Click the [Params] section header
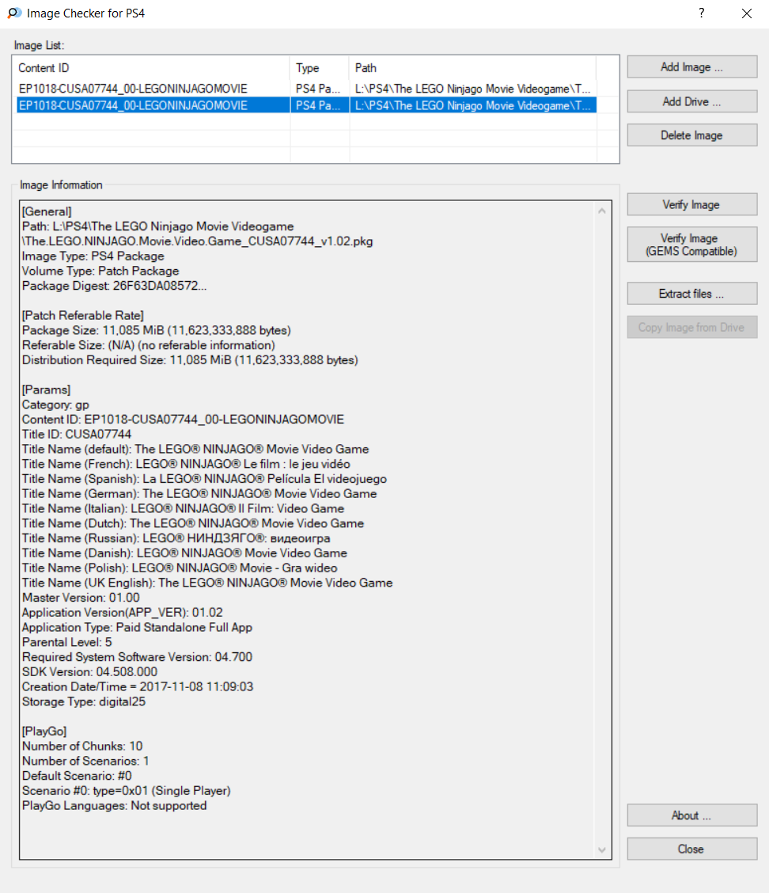Screen dimensions: 769x893 click(46, 389)
